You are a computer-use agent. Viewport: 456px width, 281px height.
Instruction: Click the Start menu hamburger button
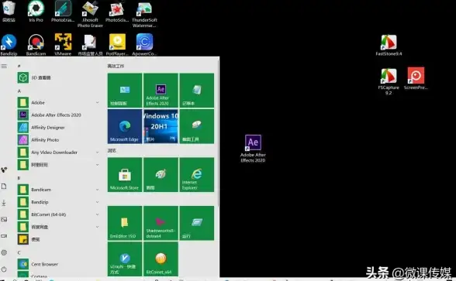tap(4, 67)
